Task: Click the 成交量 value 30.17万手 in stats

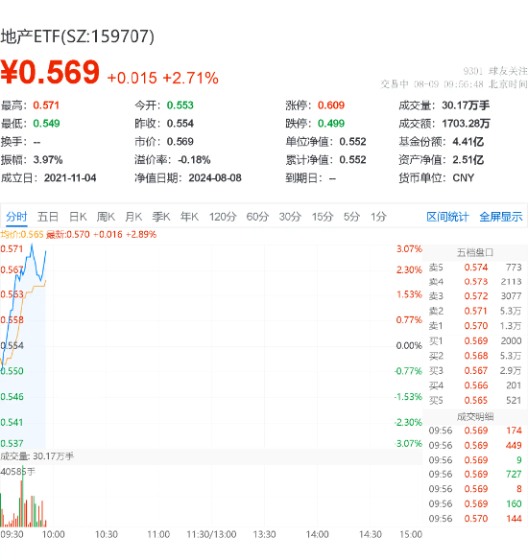Action: point(466,105)
